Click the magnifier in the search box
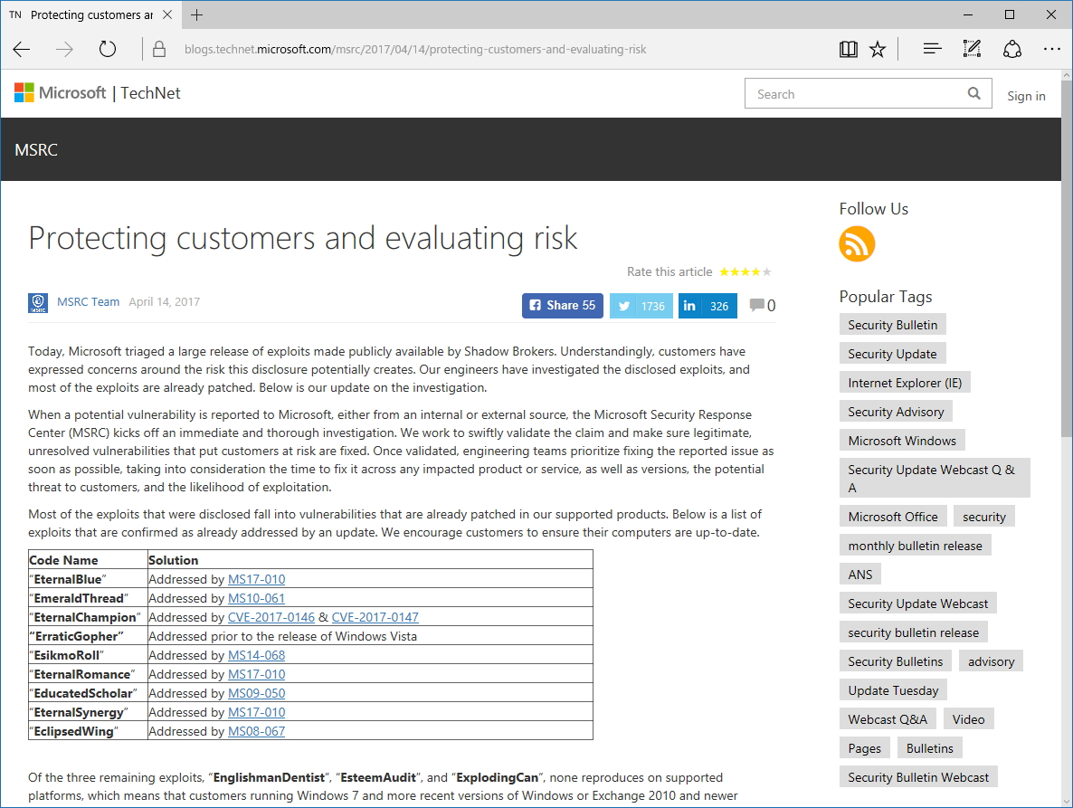The height and width of the screenshot is (808, 1073). [x=973, y=93]
